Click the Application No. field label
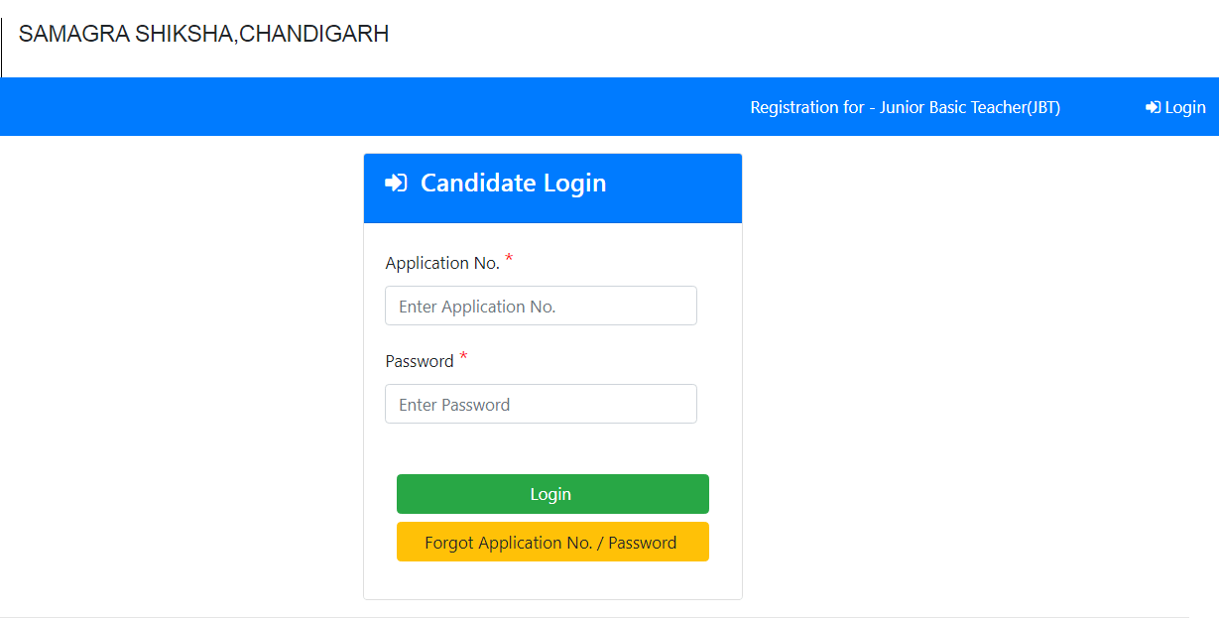The height and width of the screenshot is (619, 1219). point(442,264)
